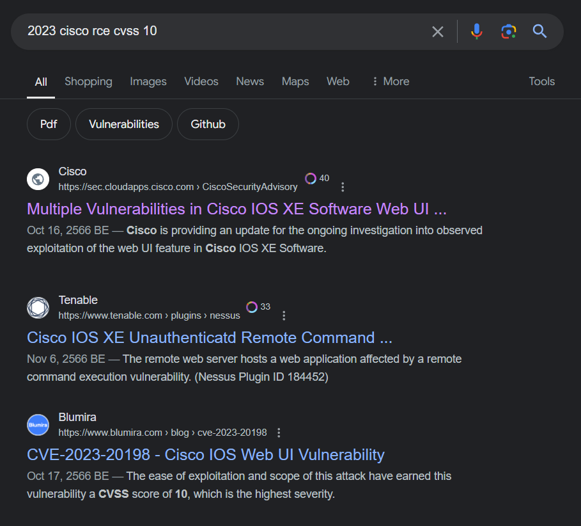Open three-dot menu for Cisco result
The image size is (581, 526).
click(343, 187)
